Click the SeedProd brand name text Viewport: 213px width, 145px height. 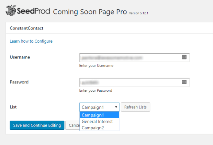pos(33,11)
